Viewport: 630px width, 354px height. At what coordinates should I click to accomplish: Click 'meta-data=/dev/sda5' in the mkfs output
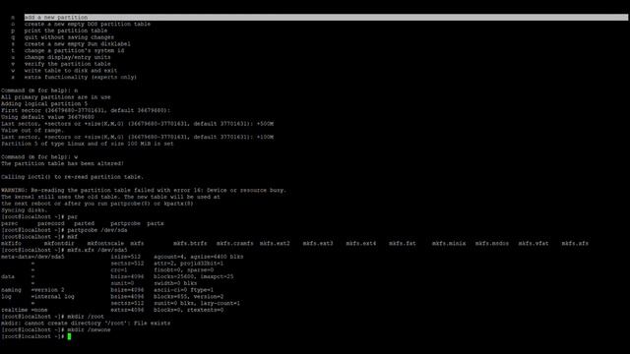coord(32,257)
